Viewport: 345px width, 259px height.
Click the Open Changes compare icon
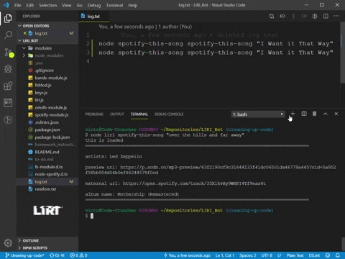272,16
